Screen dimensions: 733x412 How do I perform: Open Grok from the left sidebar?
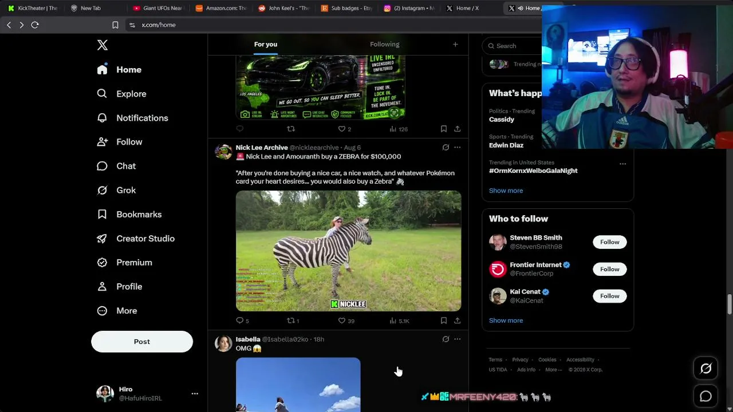click(117, 190)
